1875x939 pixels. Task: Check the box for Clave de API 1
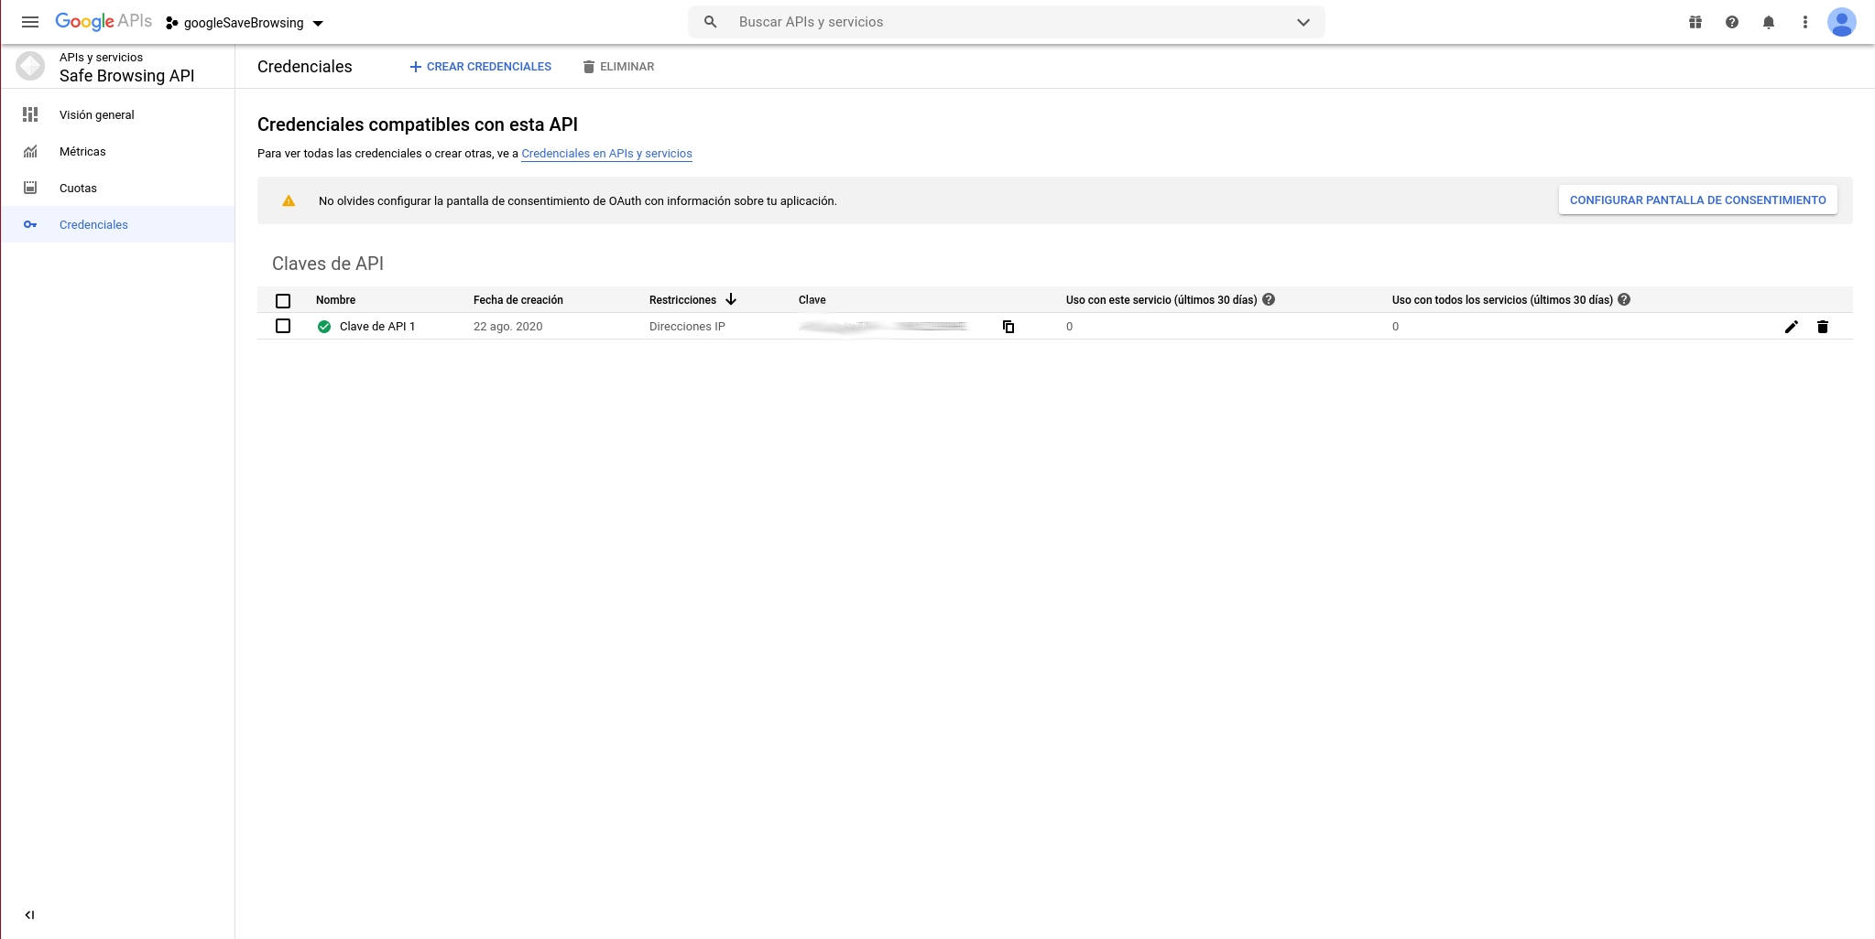[x=283, y=326]
